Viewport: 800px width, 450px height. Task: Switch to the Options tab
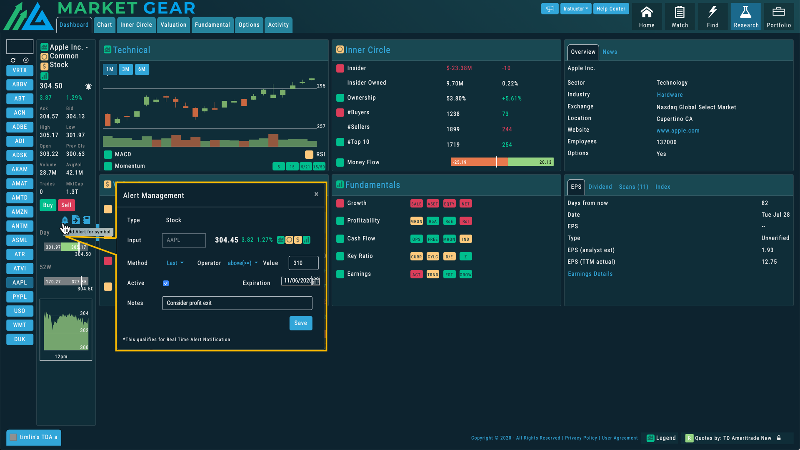pos(249,25)
